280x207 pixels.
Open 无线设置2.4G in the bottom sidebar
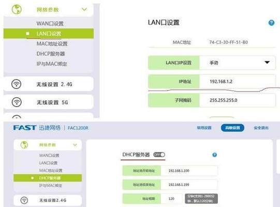coord(48,200)
